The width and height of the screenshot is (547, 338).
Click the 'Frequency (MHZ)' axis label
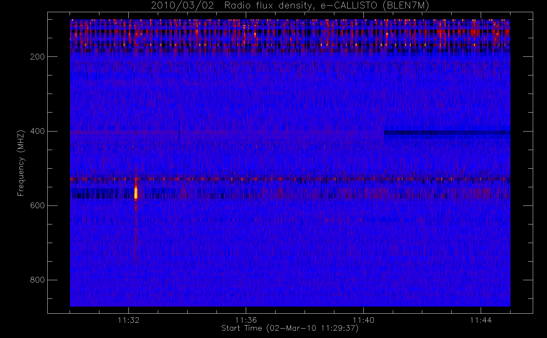pos(21,163)
